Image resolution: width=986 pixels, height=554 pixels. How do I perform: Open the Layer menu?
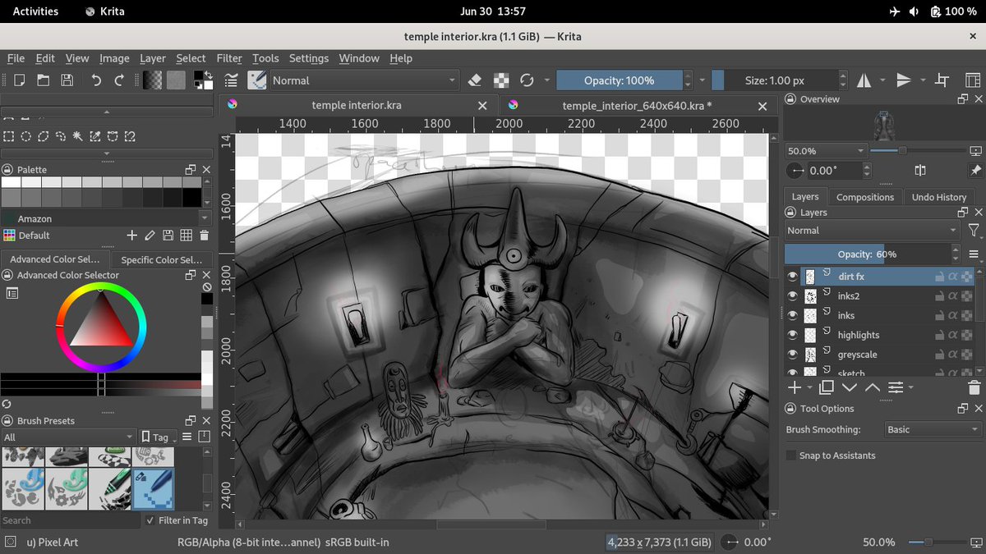pos(152,58)
